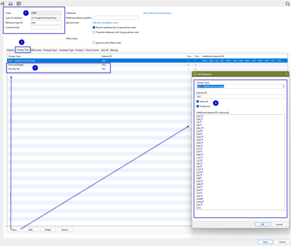
Task: Open the list view icon in toolbar
Action: coord(19,3)
